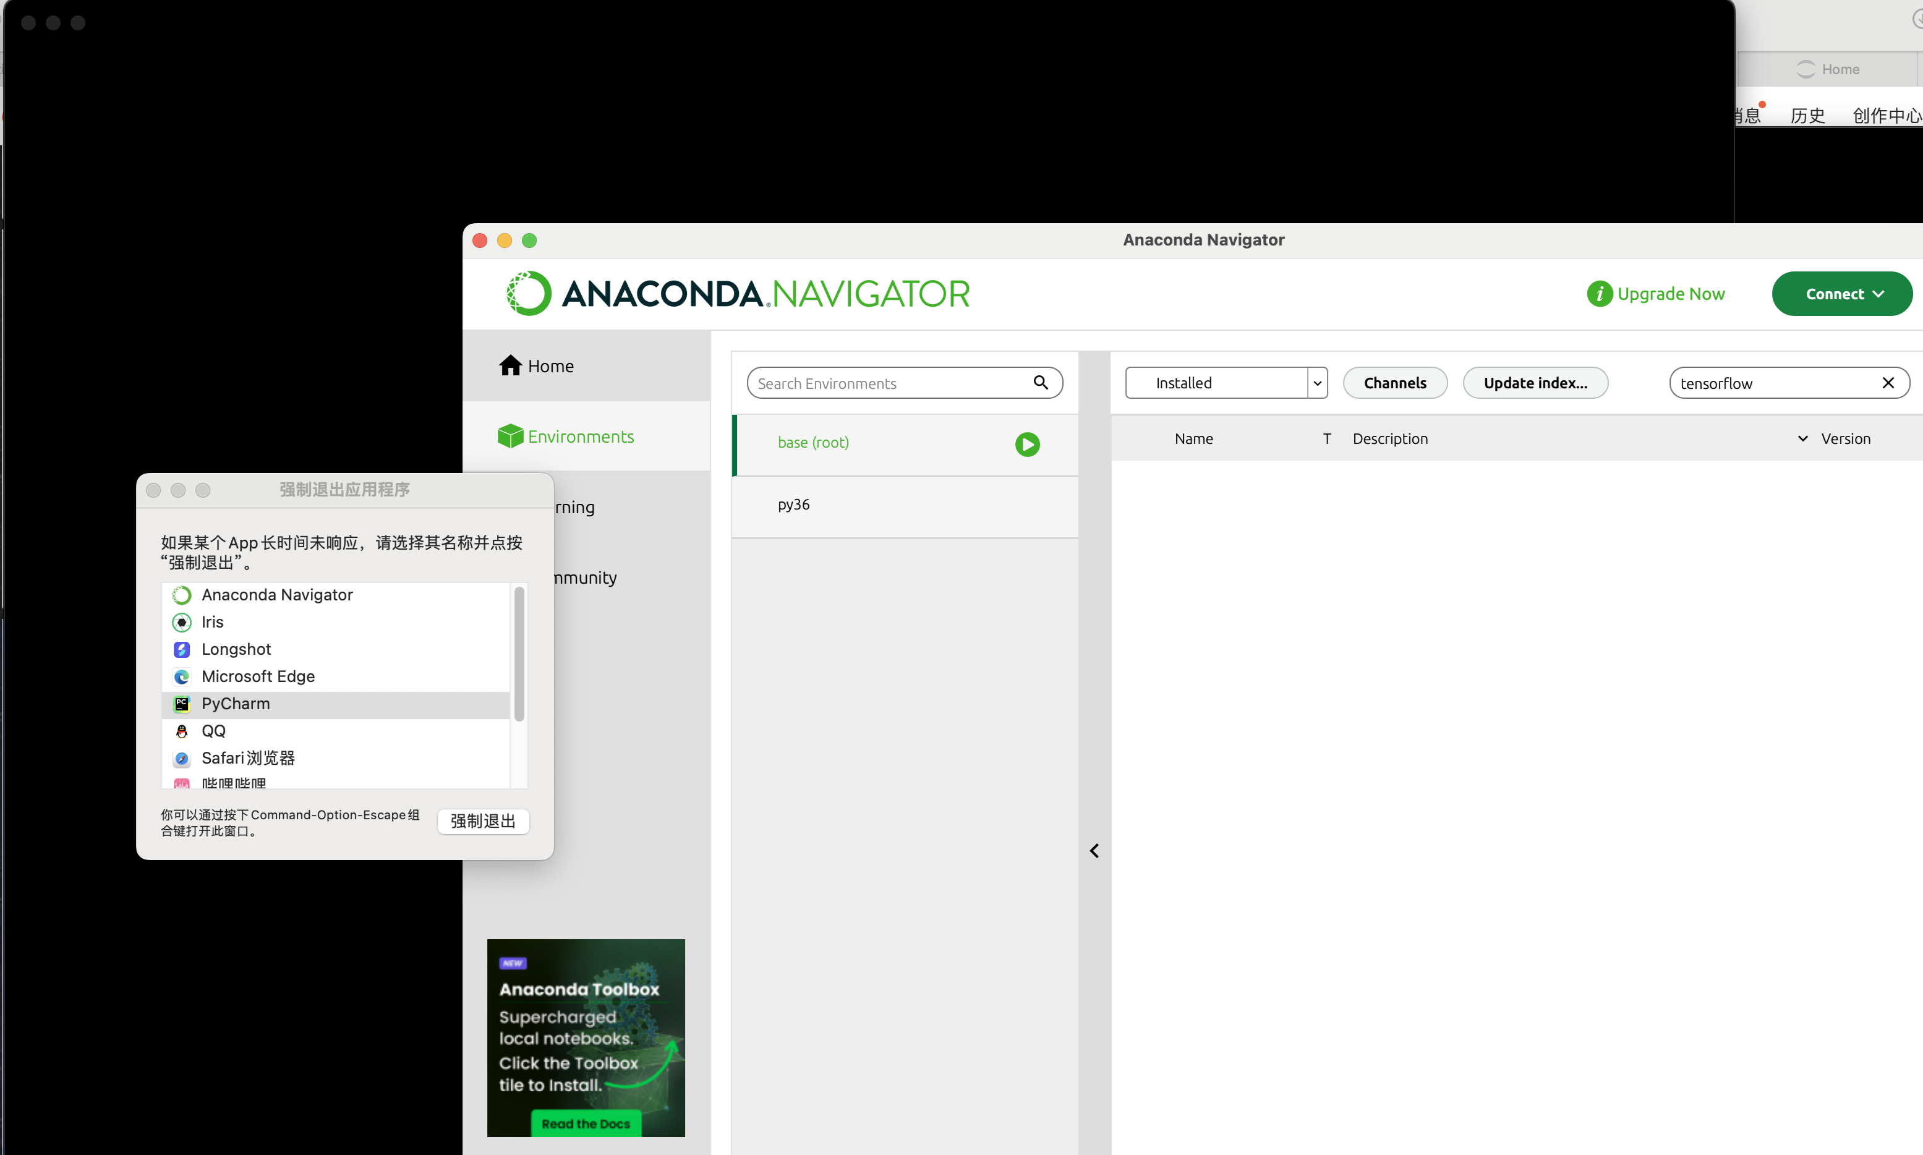The width and height of the screenshot is (1923, 1155).
Task: Select Iris in the force quit list
Action: 211,622
